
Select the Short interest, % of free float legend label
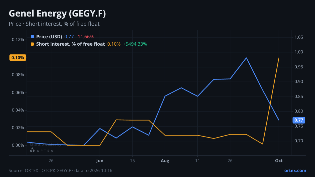tap(71, 44)
